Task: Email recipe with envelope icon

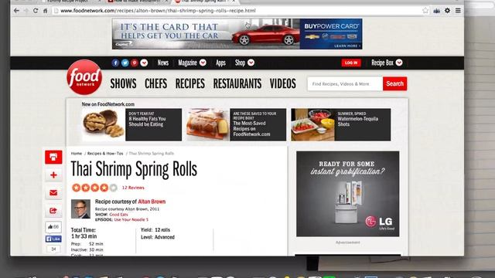Action: [53, 193]
